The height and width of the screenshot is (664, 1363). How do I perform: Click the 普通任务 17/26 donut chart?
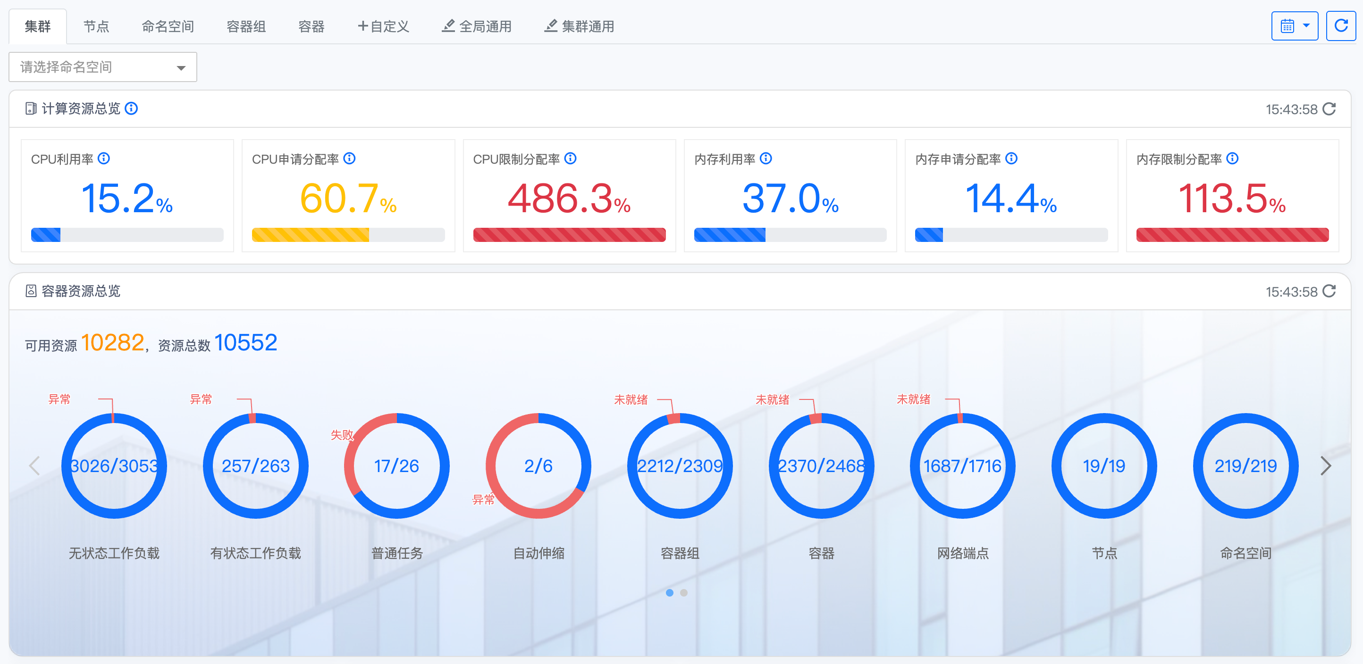396,466
